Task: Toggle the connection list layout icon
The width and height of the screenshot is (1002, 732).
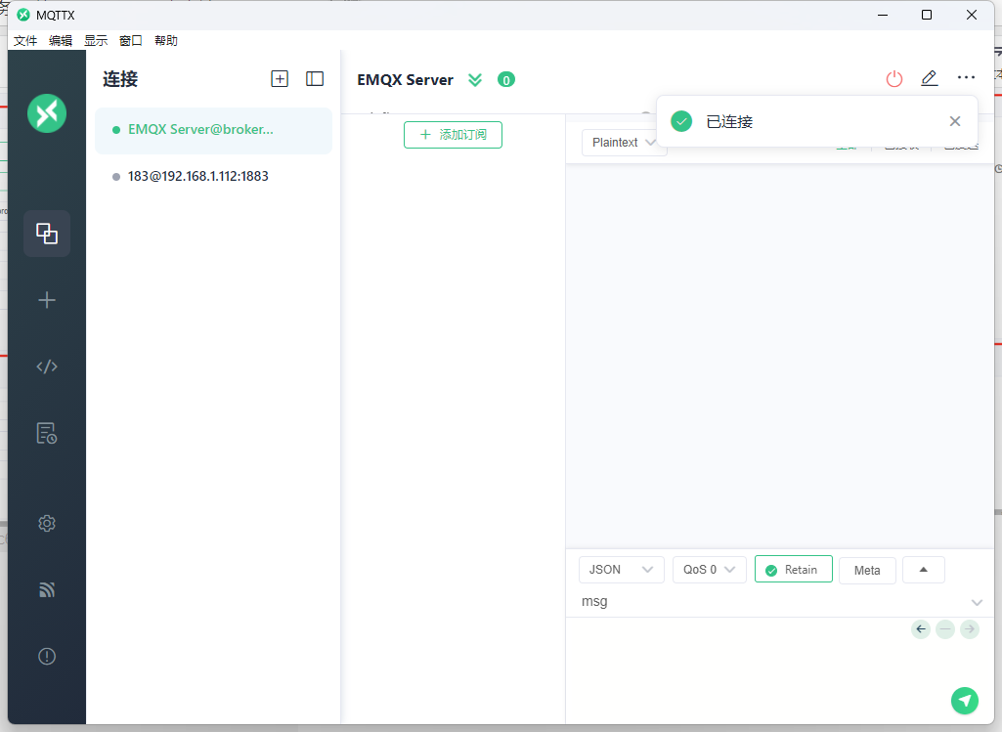Action: click(315, 78)
